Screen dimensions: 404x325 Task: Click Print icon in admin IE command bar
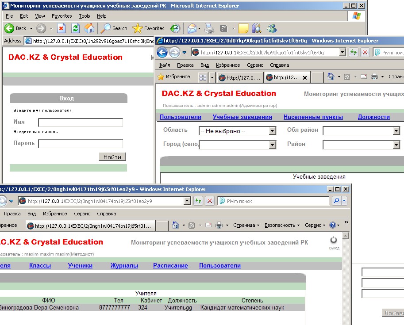pyautogui.click(x=374, y=77)
